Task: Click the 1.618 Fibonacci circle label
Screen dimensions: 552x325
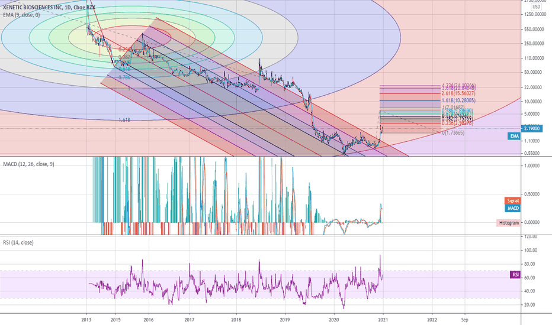Action: 124,120
